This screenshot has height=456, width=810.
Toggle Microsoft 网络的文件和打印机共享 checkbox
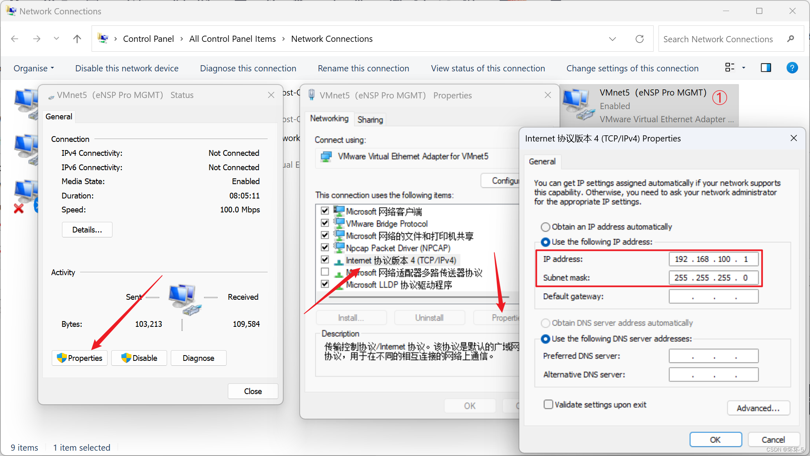point(325,235)
